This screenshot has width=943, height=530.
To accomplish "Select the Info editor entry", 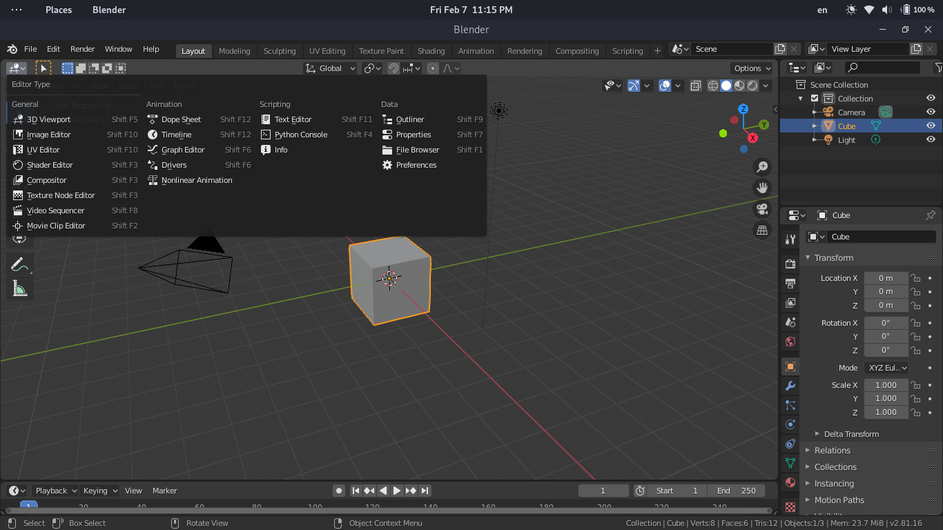I will click(x=316, y=150).
